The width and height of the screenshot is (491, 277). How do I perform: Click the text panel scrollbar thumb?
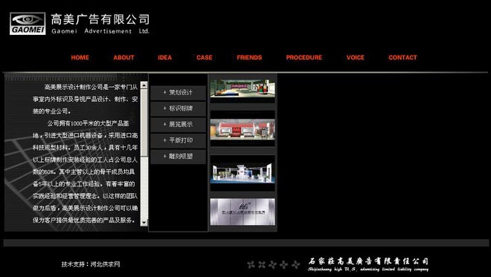click(x=144, y=123)
